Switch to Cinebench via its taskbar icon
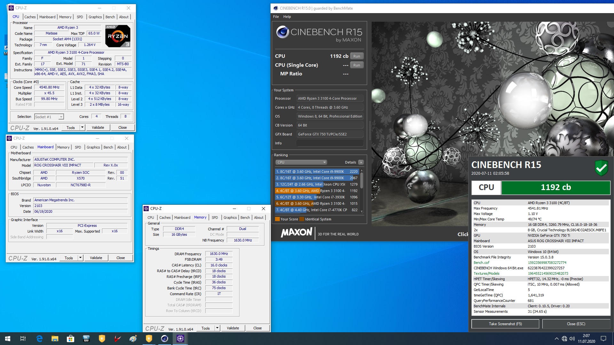The height and width of the screenshot is (345, 614). click(x=164, y=339)
